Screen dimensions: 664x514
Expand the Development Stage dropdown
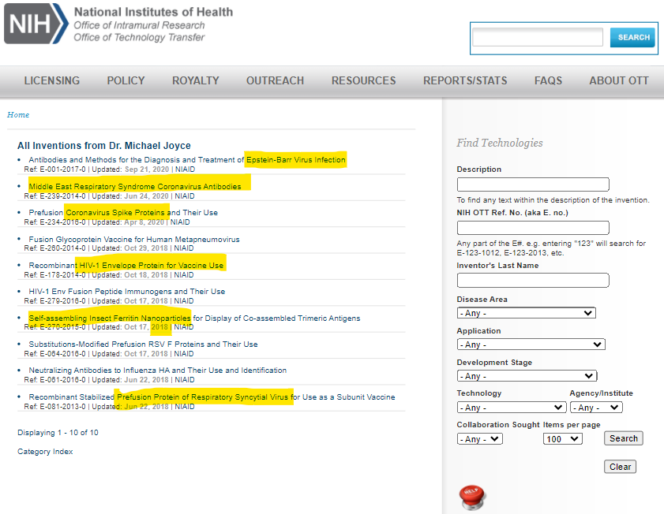[527, 376]
